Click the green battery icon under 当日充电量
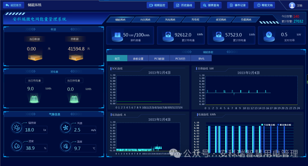308x166 pixels. pos(34,98)
